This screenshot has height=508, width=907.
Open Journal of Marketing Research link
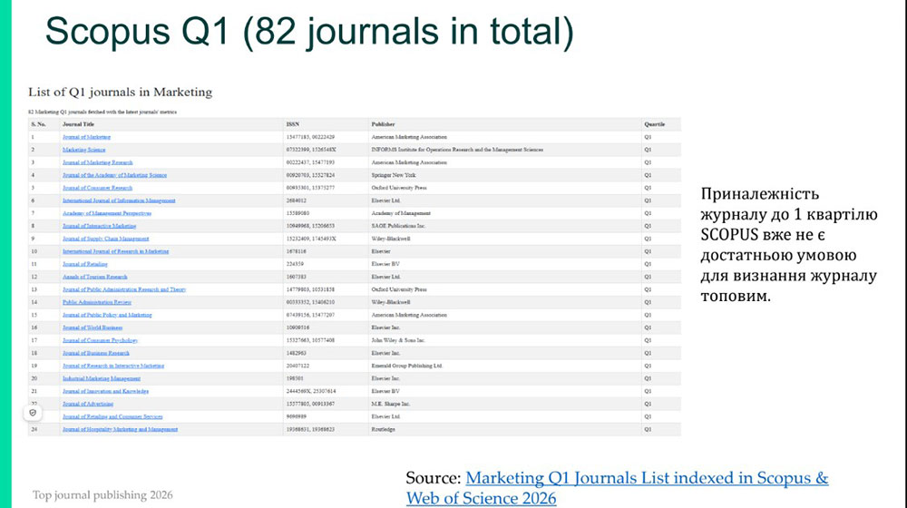(97, 161)
